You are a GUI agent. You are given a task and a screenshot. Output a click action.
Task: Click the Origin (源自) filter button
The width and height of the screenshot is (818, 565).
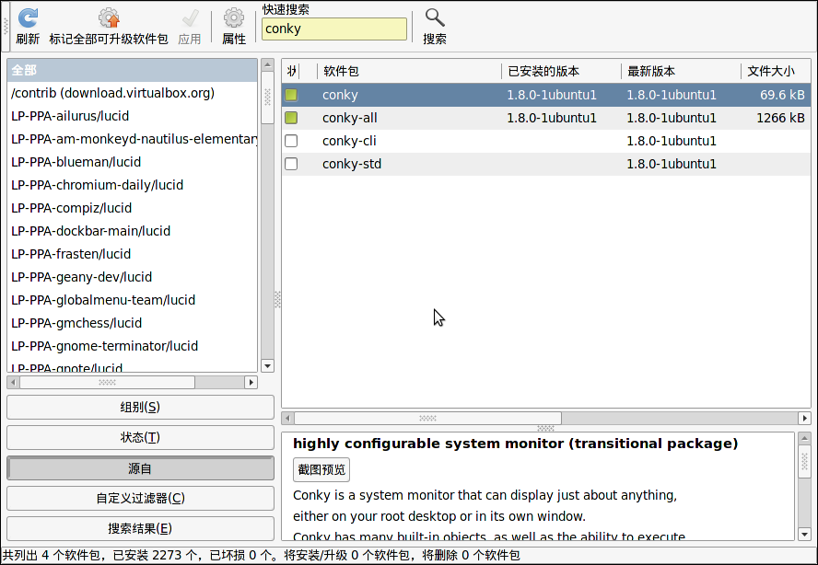coord(140,468)
